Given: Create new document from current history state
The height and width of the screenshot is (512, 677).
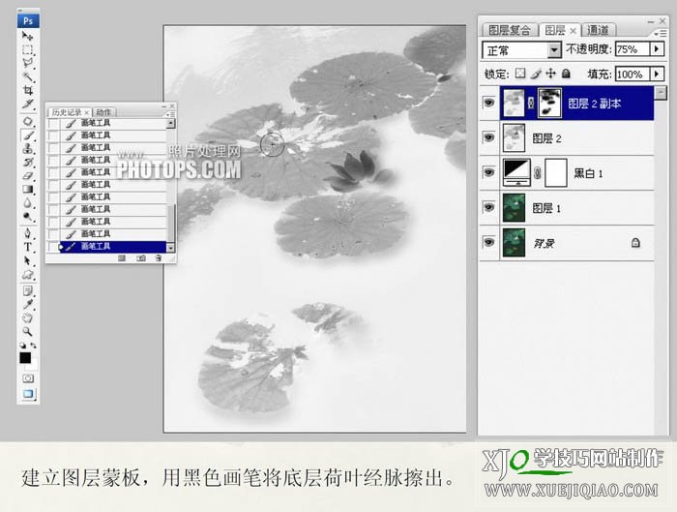Looking at the screenshot, I should point(122,258).
